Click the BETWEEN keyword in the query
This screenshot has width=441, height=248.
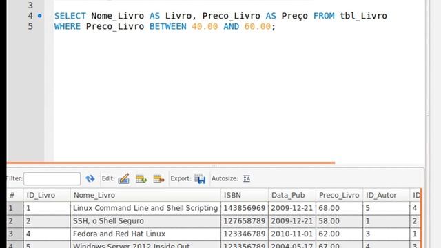[x=168, y=26]
